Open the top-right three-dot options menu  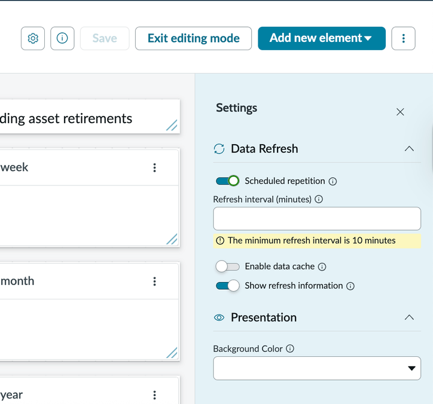[403, 38]
